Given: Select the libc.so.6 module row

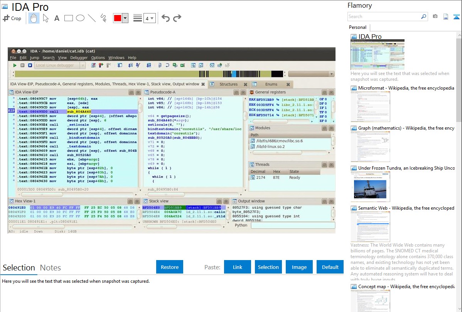Looking at the screenshot, I should point(290,141).
